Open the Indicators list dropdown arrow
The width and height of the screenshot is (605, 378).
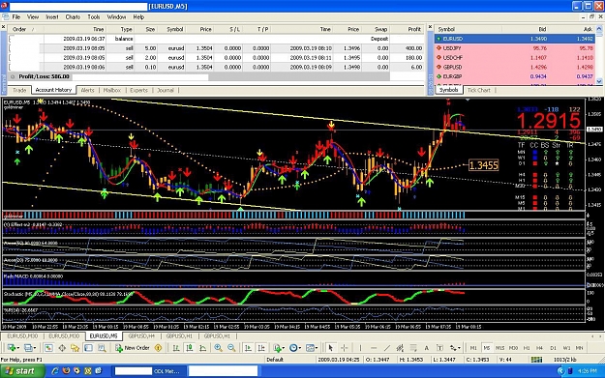point(284,348)
